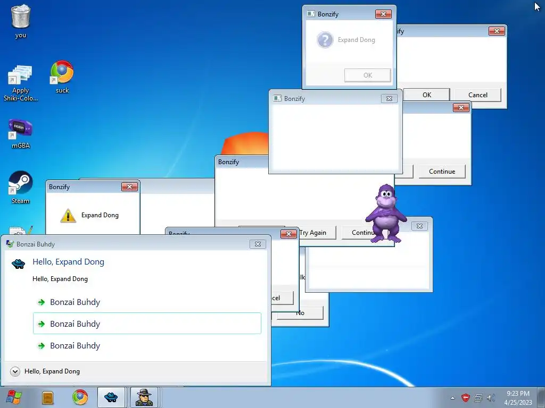Open the clock showing 9:23 PM
The width and height of the screenshot is (545, 408).
tap(518, 397)
